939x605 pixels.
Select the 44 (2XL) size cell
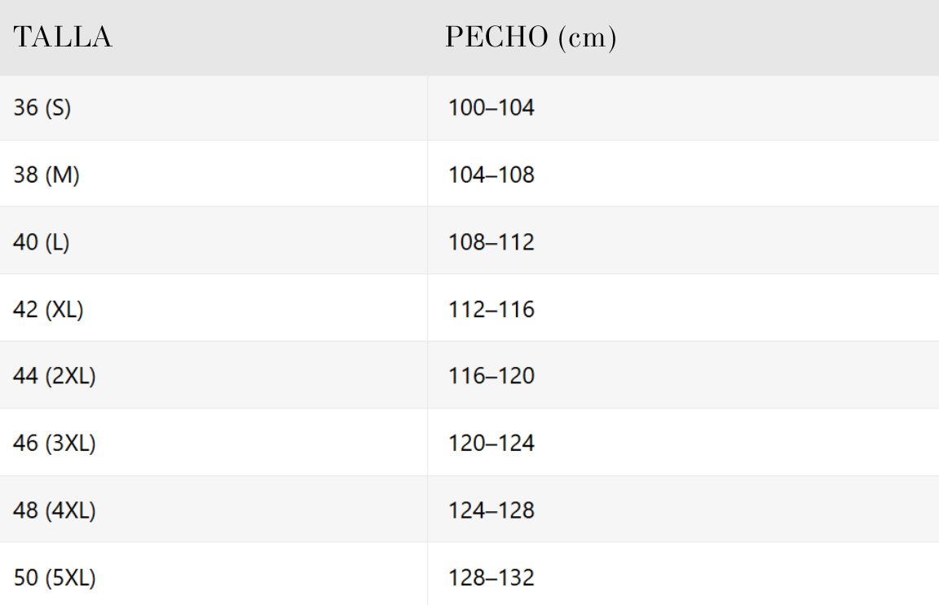point(55,376)
